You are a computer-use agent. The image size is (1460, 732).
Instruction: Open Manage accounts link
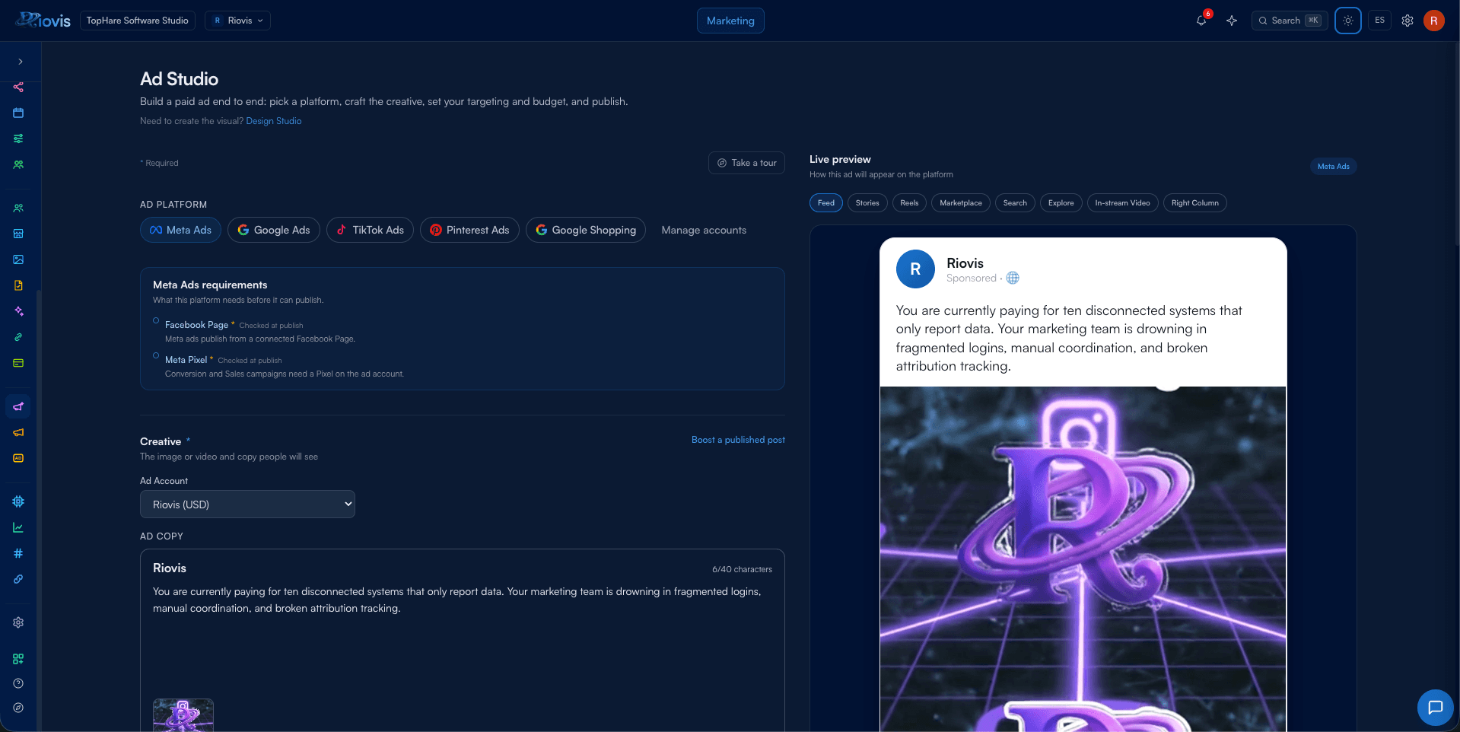(704, 230)
